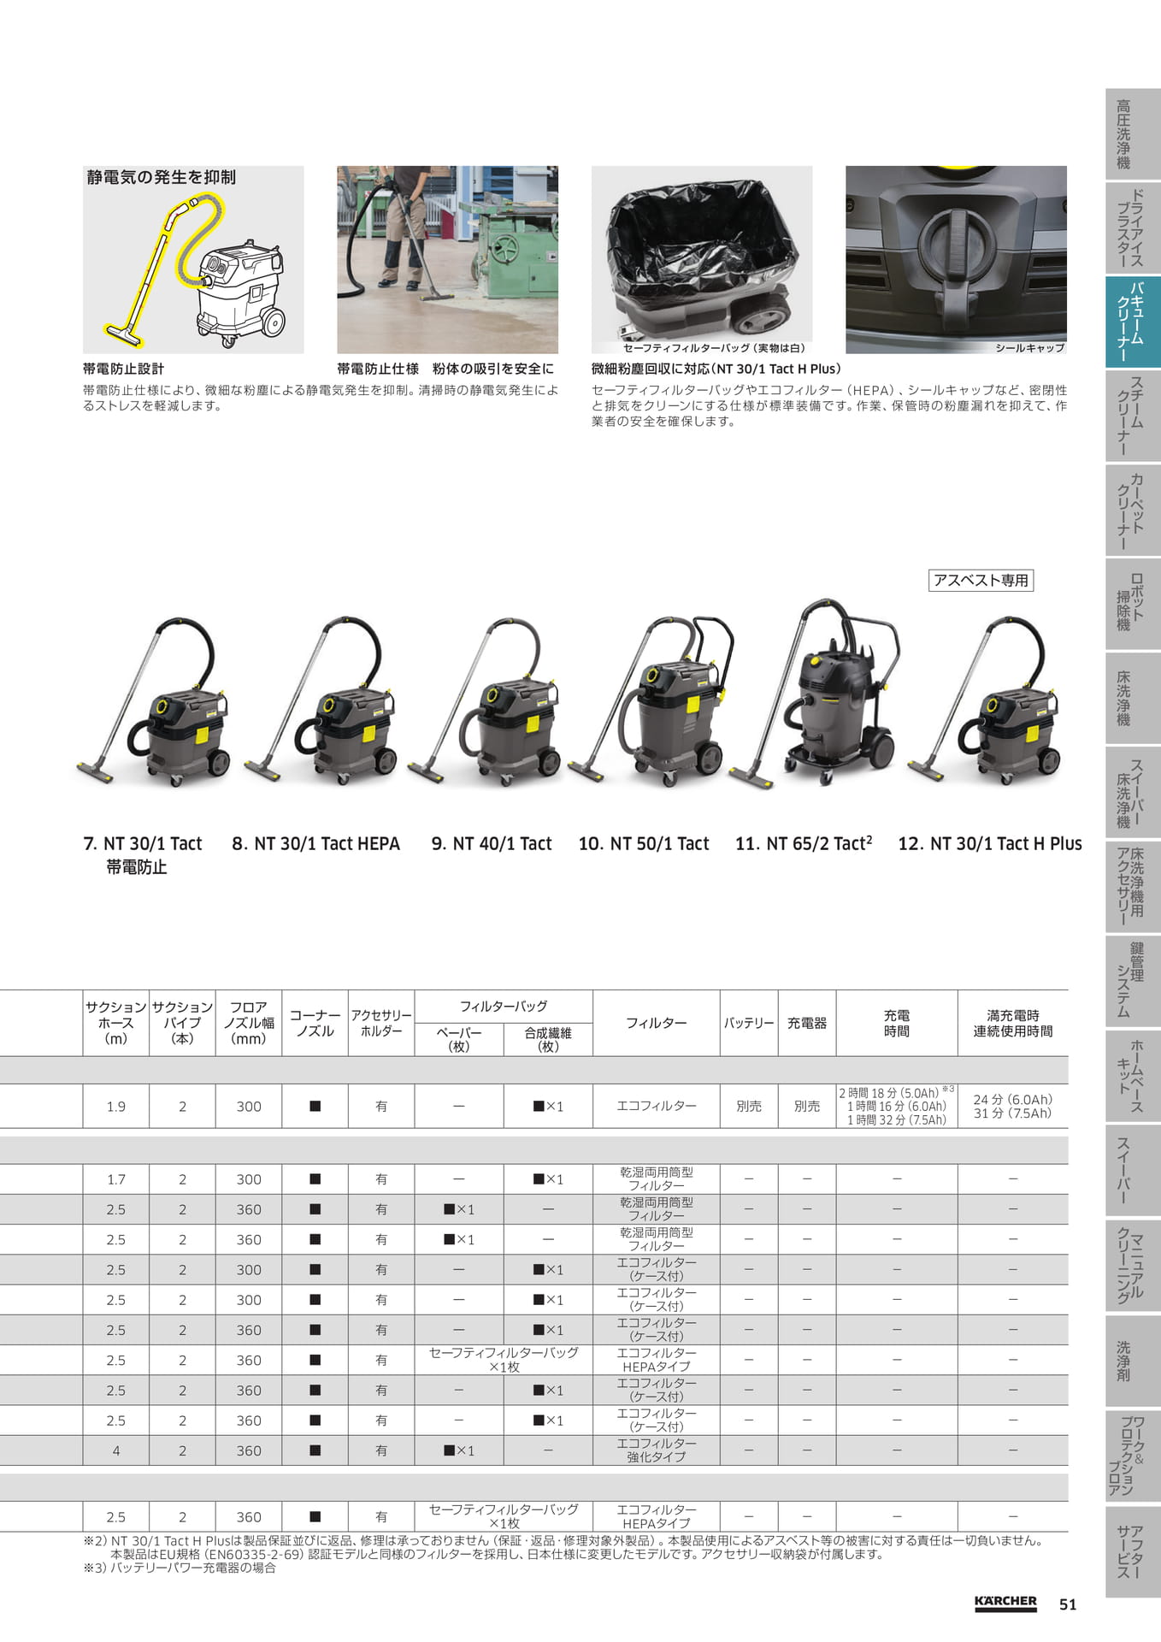Select the NT 65/2 Tact² product image

[x=813, y=693]
